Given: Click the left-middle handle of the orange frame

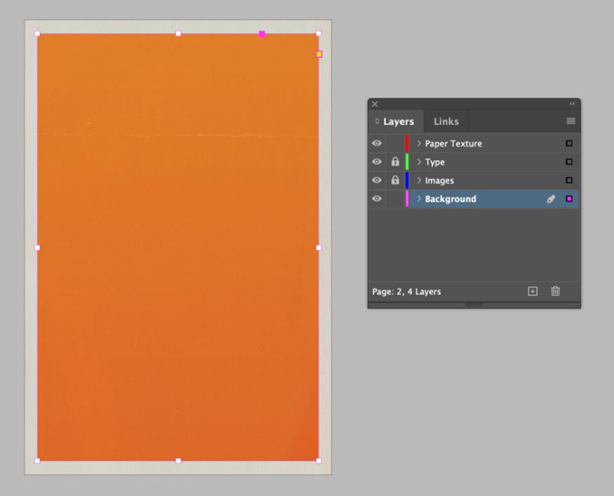Looking at the screenshot, I should tap(37, 248).
